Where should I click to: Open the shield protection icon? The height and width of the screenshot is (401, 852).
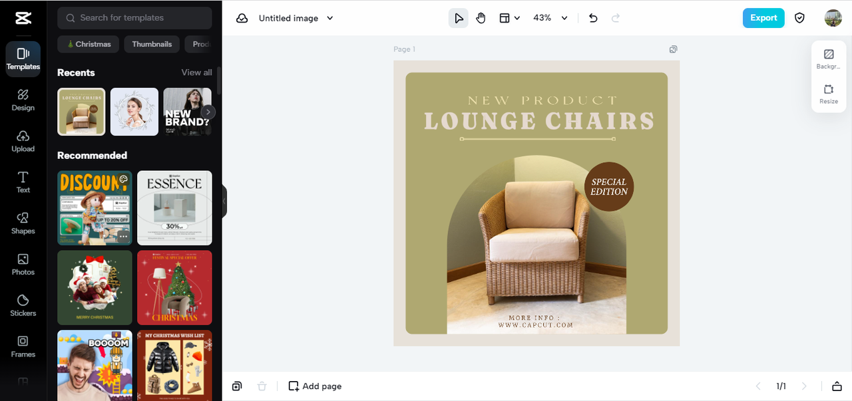799,18
